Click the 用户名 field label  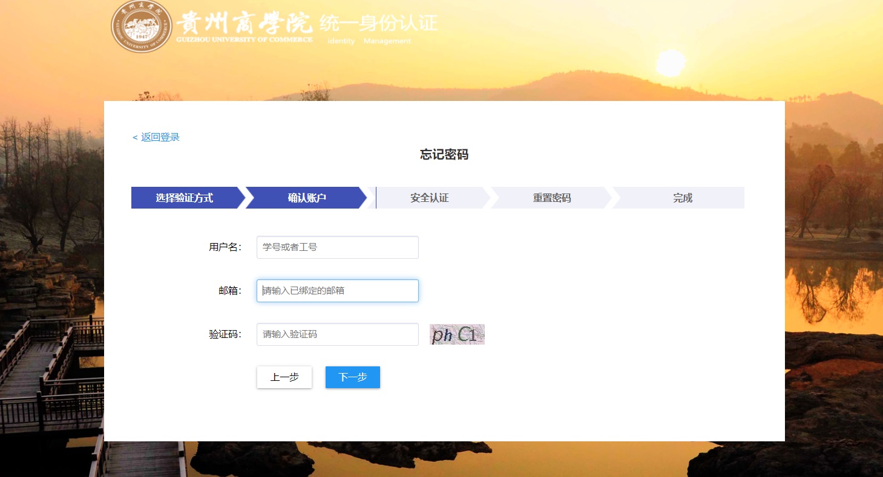click(x=225, y=247)
